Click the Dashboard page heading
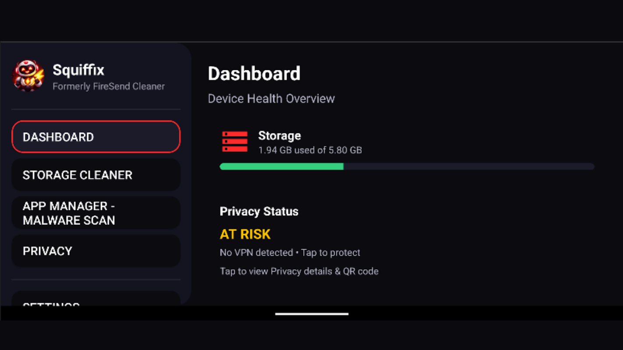 [x=254, y=74]
